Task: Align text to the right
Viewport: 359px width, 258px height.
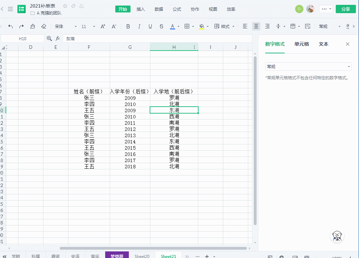Action: [267, 26]
